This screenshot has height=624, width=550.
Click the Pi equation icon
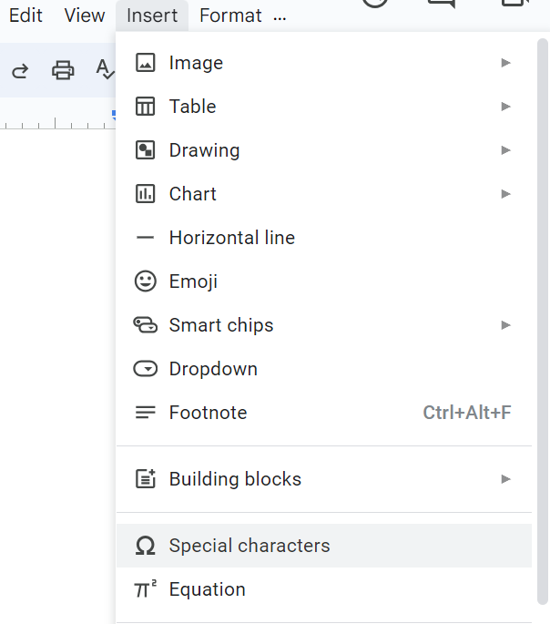(146, 589)
